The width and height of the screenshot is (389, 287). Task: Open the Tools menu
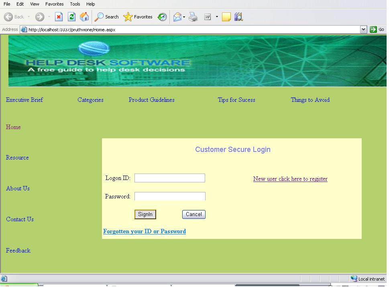point(75,4)
